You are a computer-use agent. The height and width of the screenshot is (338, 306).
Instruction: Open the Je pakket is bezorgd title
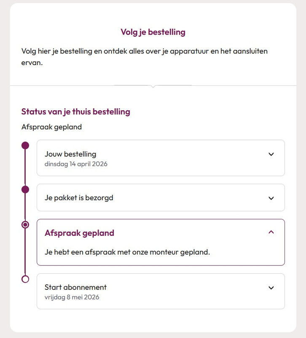(x=79, y=198)
